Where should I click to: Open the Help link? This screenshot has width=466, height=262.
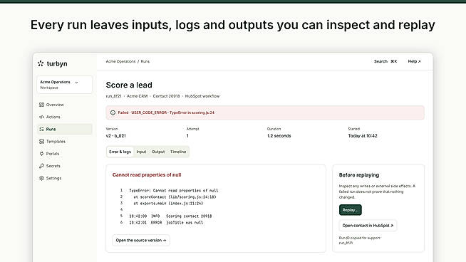pos(414,61)
